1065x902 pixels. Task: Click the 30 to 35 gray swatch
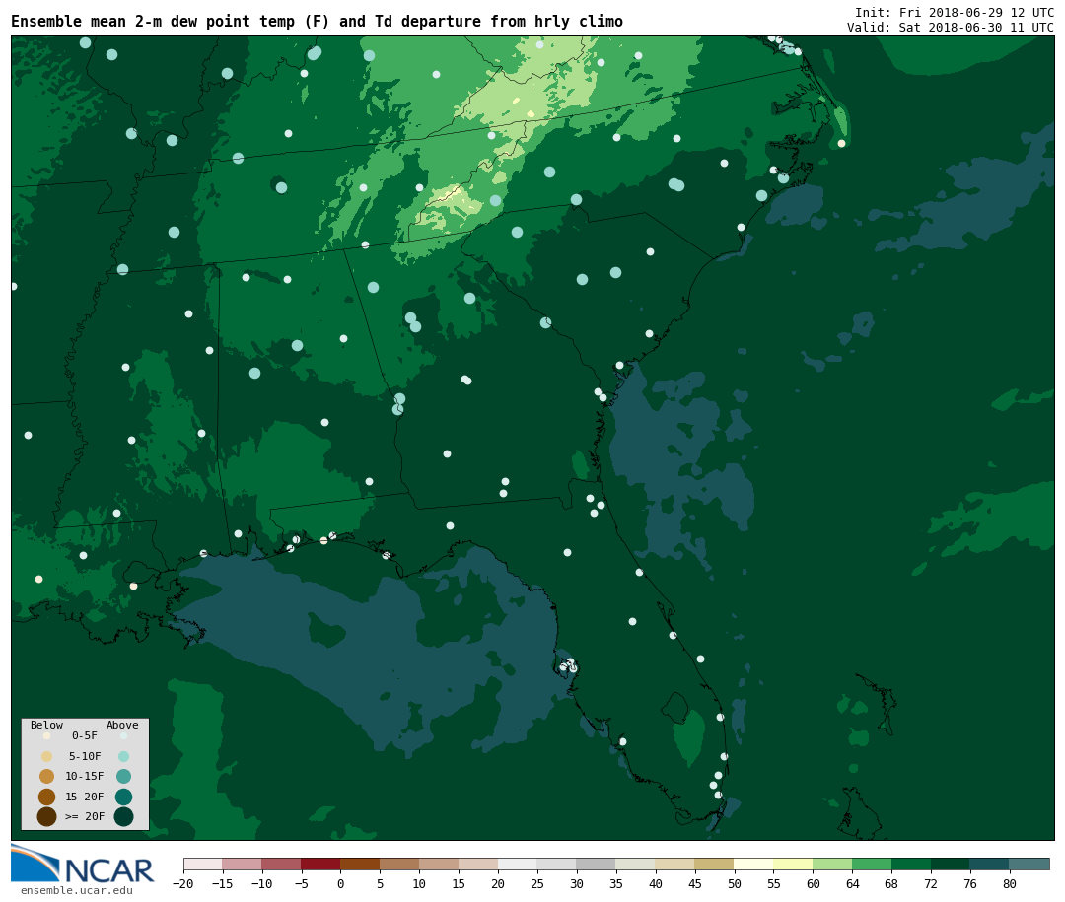[x=597, y=864]
